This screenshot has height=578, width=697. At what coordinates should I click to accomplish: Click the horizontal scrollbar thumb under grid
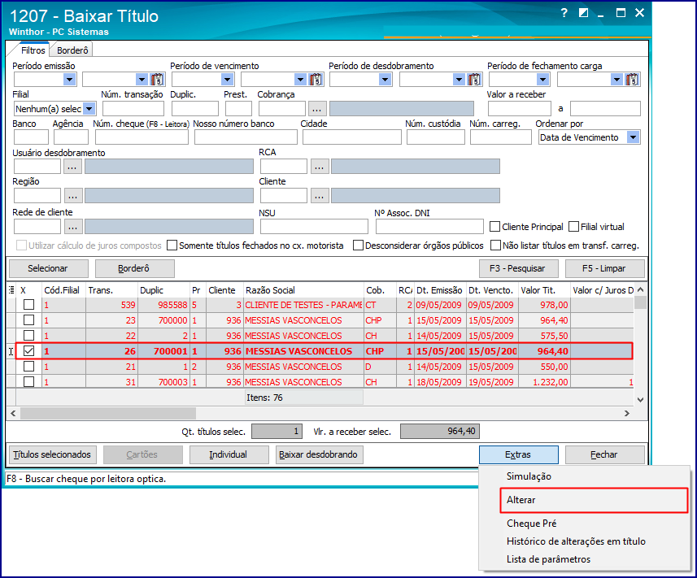108,413
